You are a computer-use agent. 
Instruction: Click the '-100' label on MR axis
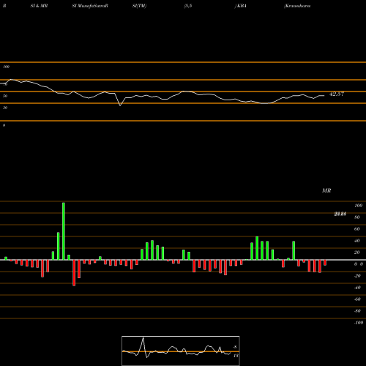[x=359, y=323]
